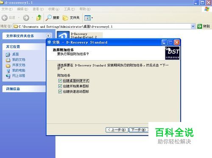Image resolution: width=212 pixels, height=158 pixels.
Task: Click the My Documents folder icon
Action: click(8, 60)
